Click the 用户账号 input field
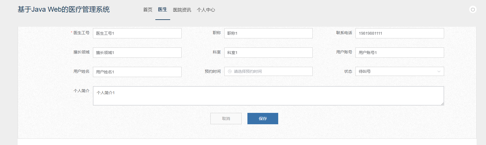This screenshot has height=145, width=486. pyautogui.click(x=399, y=53)
